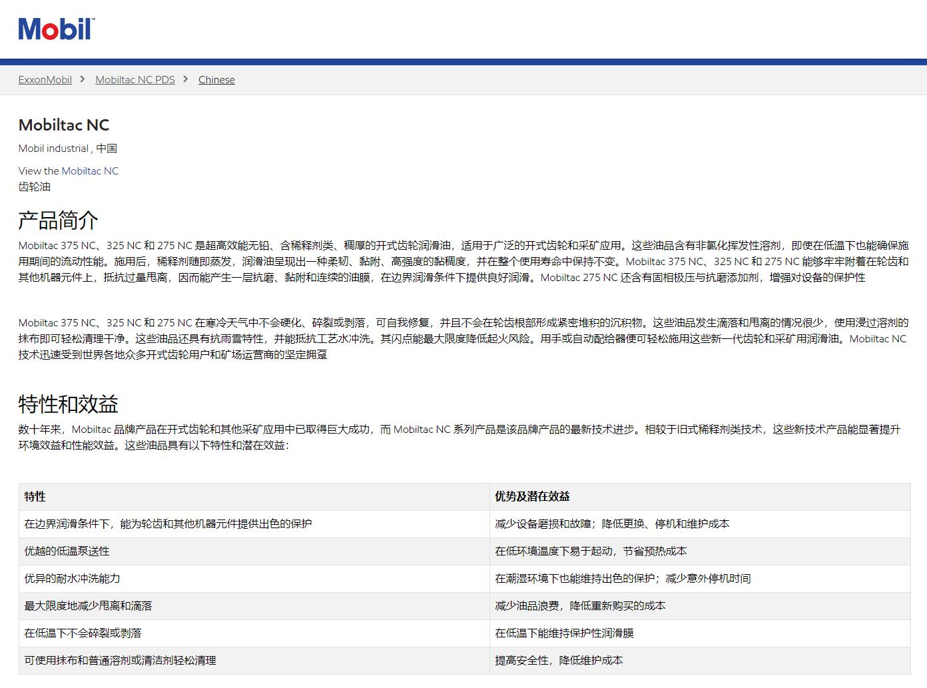Click the paragraph starting 数十年来，Mobiltac 品牌产品
The width and height of the screenshot is (927, 688).
(x=460, y=438)
